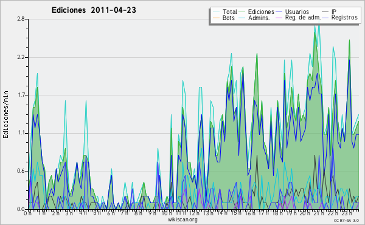Select the Total legend label
This screenshot has height=225, width=365.
[x=230, y=12]
